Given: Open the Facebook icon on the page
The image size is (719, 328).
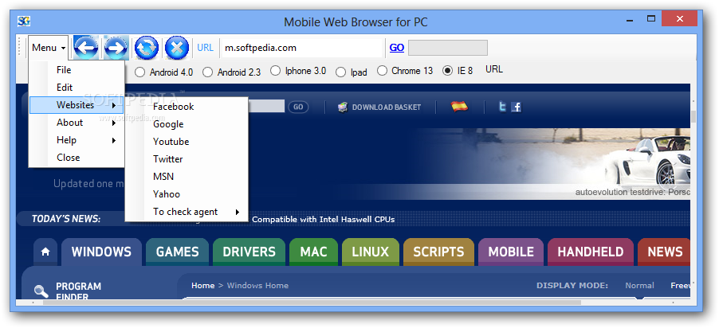Looking at the screenshot, I should click(517, 107).
